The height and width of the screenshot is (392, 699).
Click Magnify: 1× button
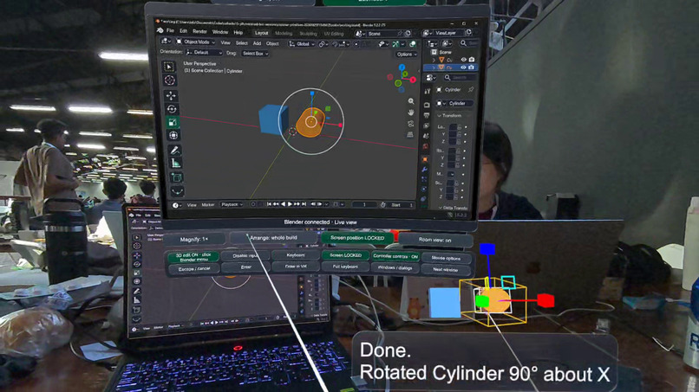click(x=194, y=240)
